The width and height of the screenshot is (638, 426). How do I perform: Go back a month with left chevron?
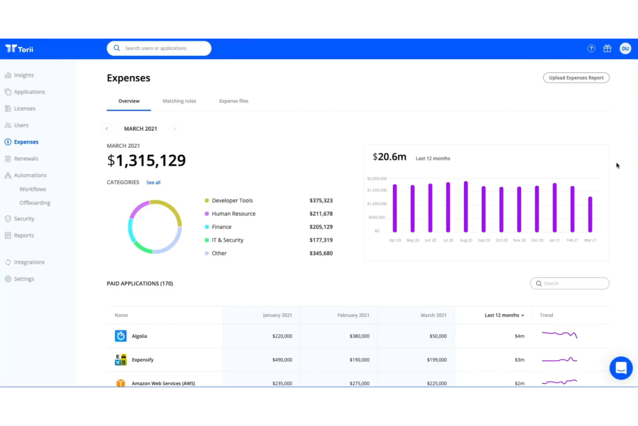[x=107, y=128]
